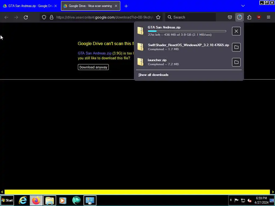
Task: Open the GTA San Andreas.zip page link
Action: point(95,53)
